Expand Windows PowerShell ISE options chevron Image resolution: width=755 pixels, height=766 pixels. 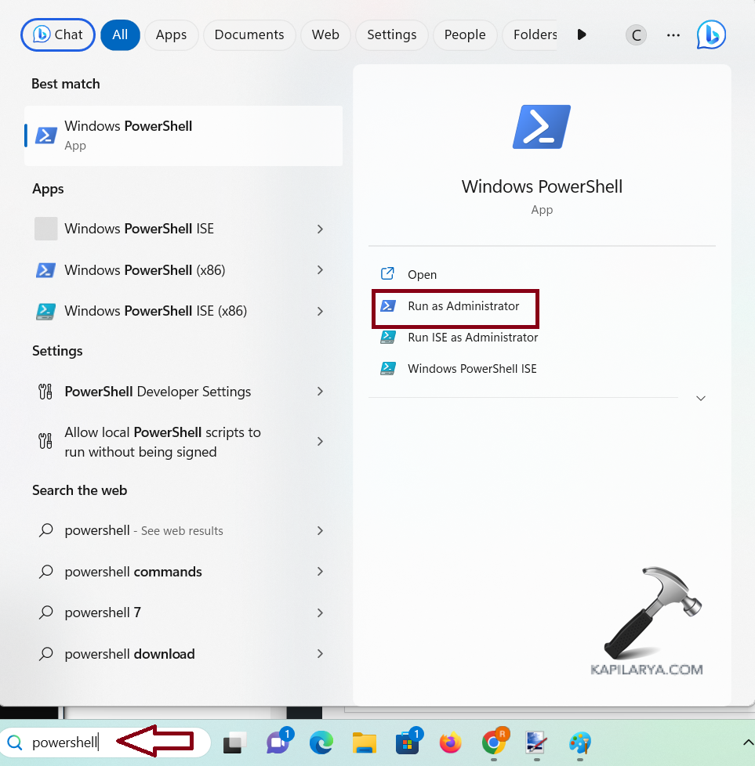pyautogui.click(x=321, y=229)
